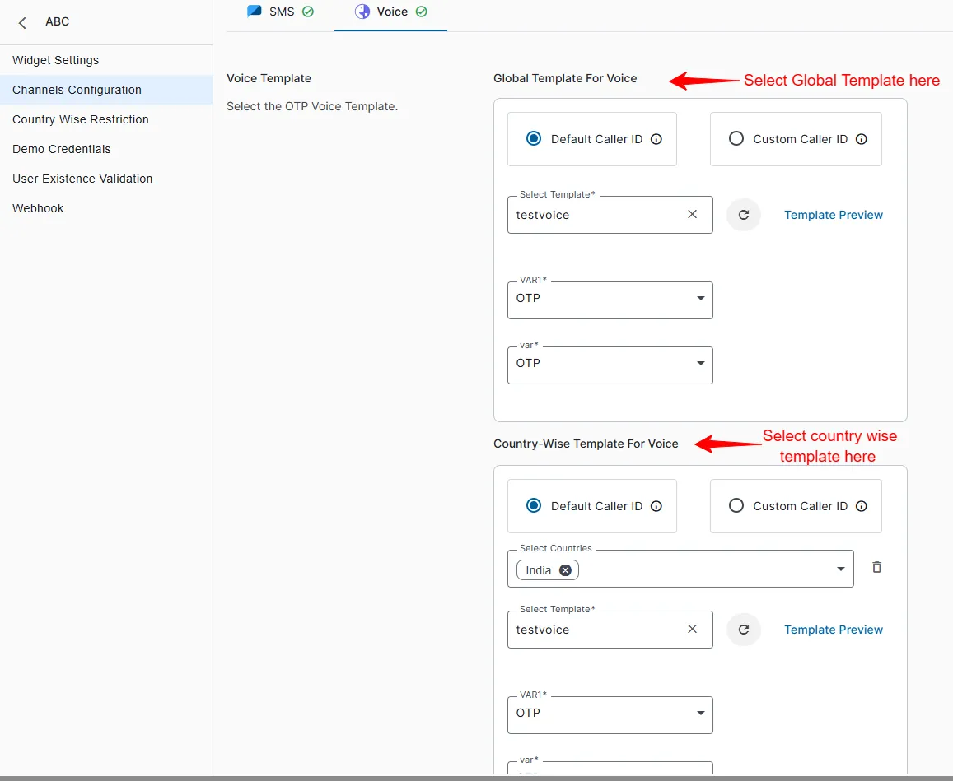Click the Voice Template heading
Viewport: 953px width, 781px height.
tap(269, 78)
